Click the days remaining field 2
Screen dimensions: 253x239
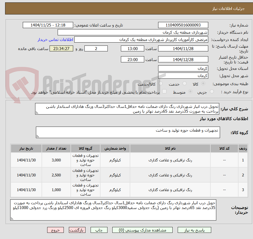point(96,48)
